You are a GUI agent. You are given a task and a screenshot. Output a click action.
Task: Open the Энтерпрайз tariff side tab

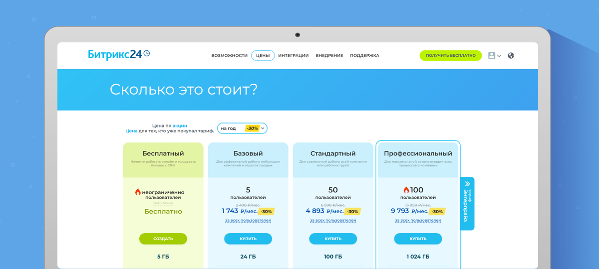pyautogui.click(x=467, y=203)
